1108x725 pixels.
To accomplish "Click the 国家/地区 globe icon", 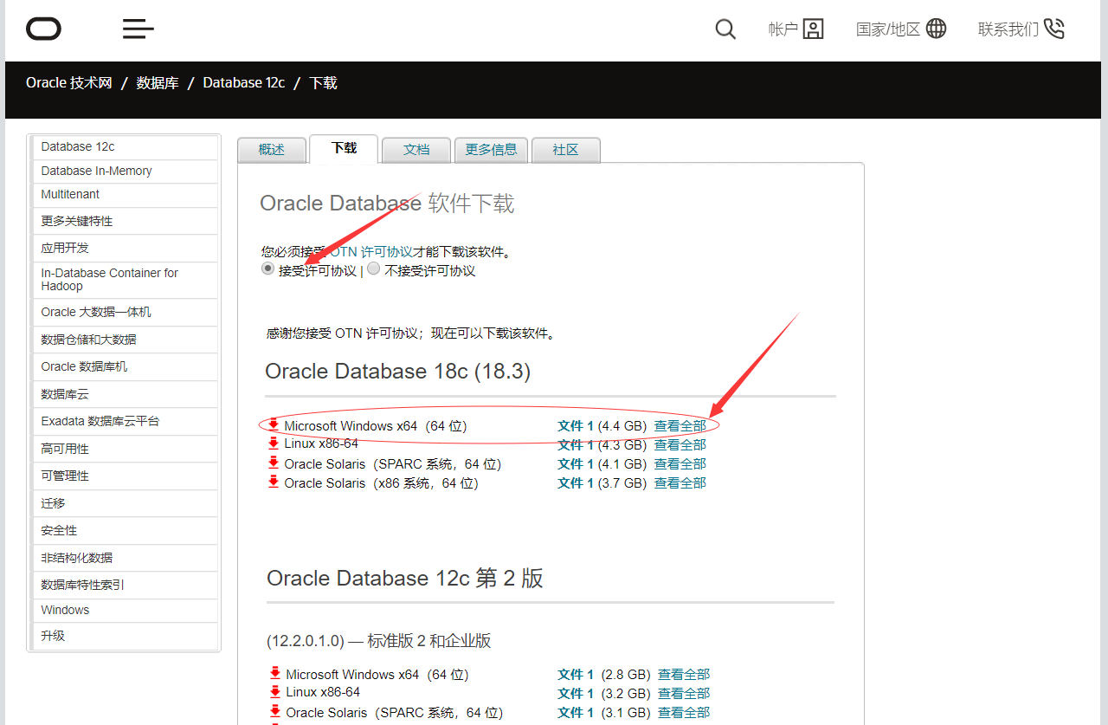I will (936, 29).
